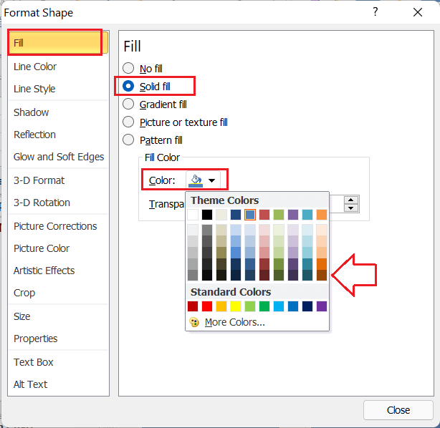Open the 3-D Format category

58,180
